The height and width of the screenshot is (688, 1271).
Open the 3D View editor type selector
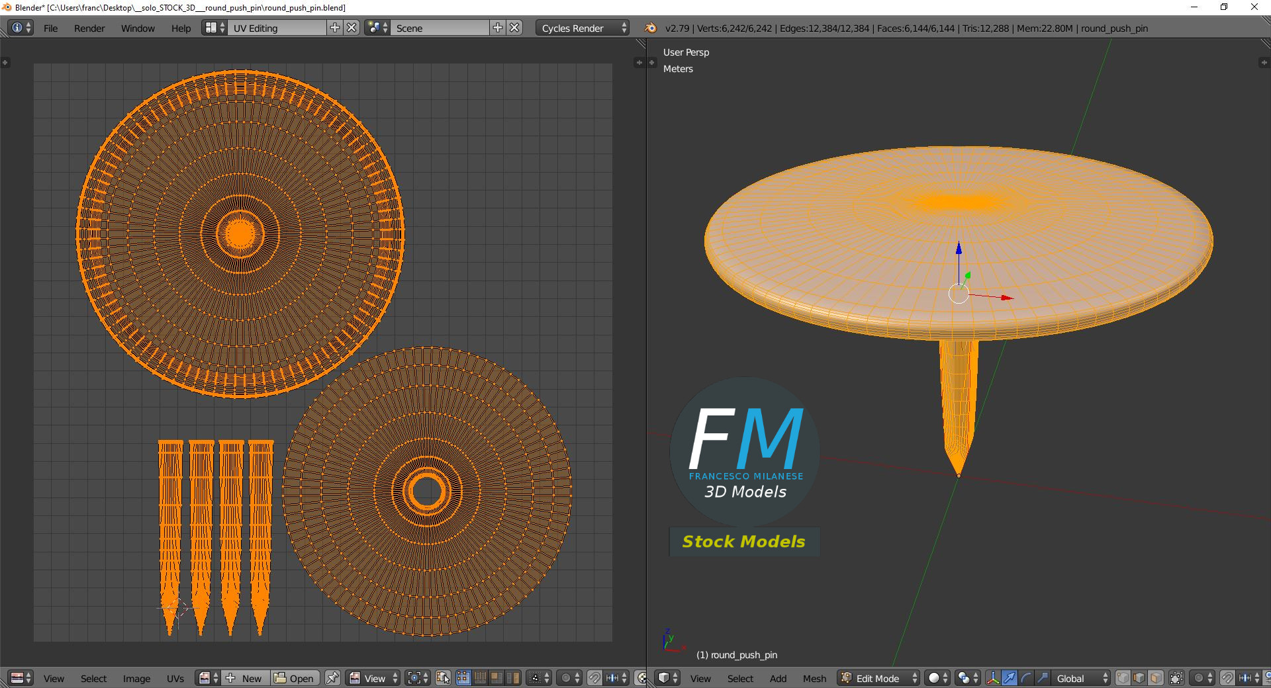pyautogui.click(x=668, y=678)
